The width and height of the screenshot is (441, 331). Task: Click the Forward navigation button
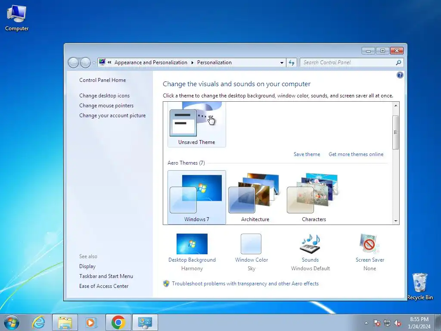tap(85, 62)
